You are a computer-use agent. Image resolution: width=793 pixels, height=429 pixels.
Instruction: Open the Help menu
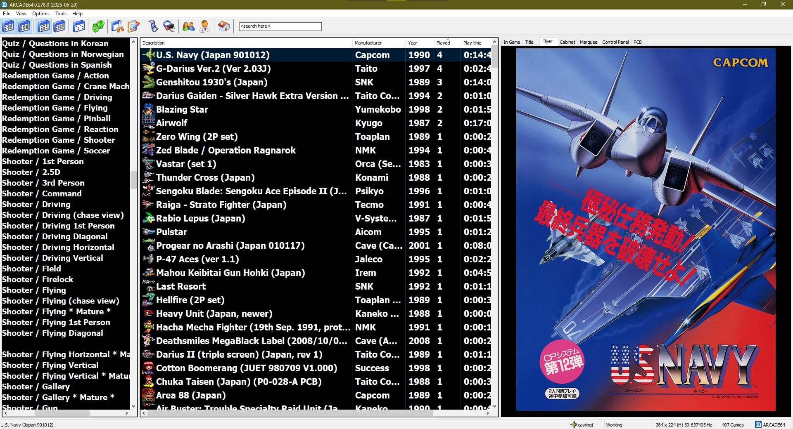77,14
